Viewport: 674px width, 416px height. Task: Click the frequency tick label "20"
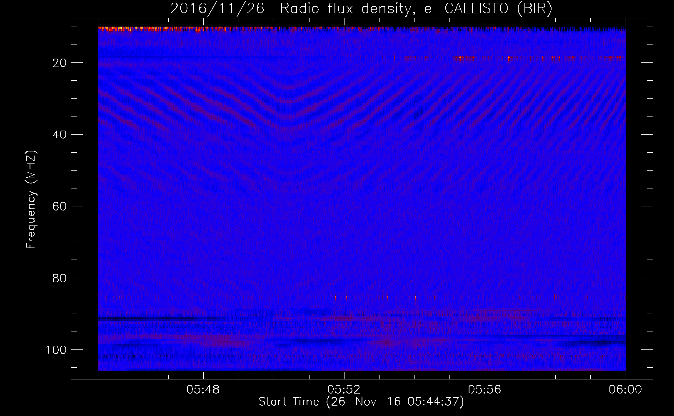60,63
